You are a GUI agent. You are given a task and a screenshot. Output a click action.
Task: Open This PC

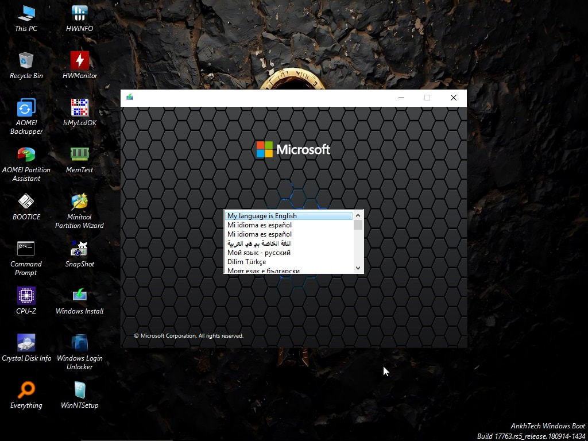pyautogui.click(x=26, y=14)
